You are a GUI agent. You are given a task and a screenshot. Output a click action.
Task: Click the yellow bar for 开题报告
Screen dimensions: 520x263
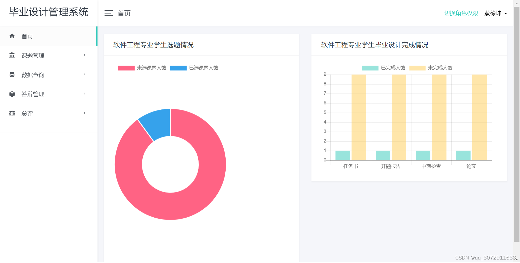[399, 117]
